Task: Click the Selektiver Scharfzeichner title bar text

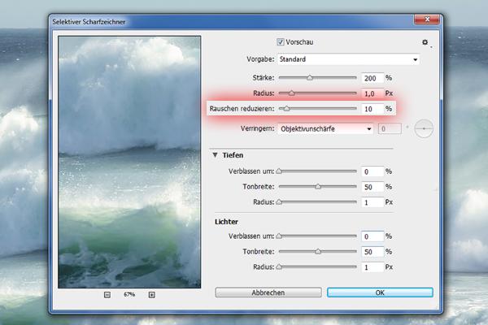Action: (89, 22)
